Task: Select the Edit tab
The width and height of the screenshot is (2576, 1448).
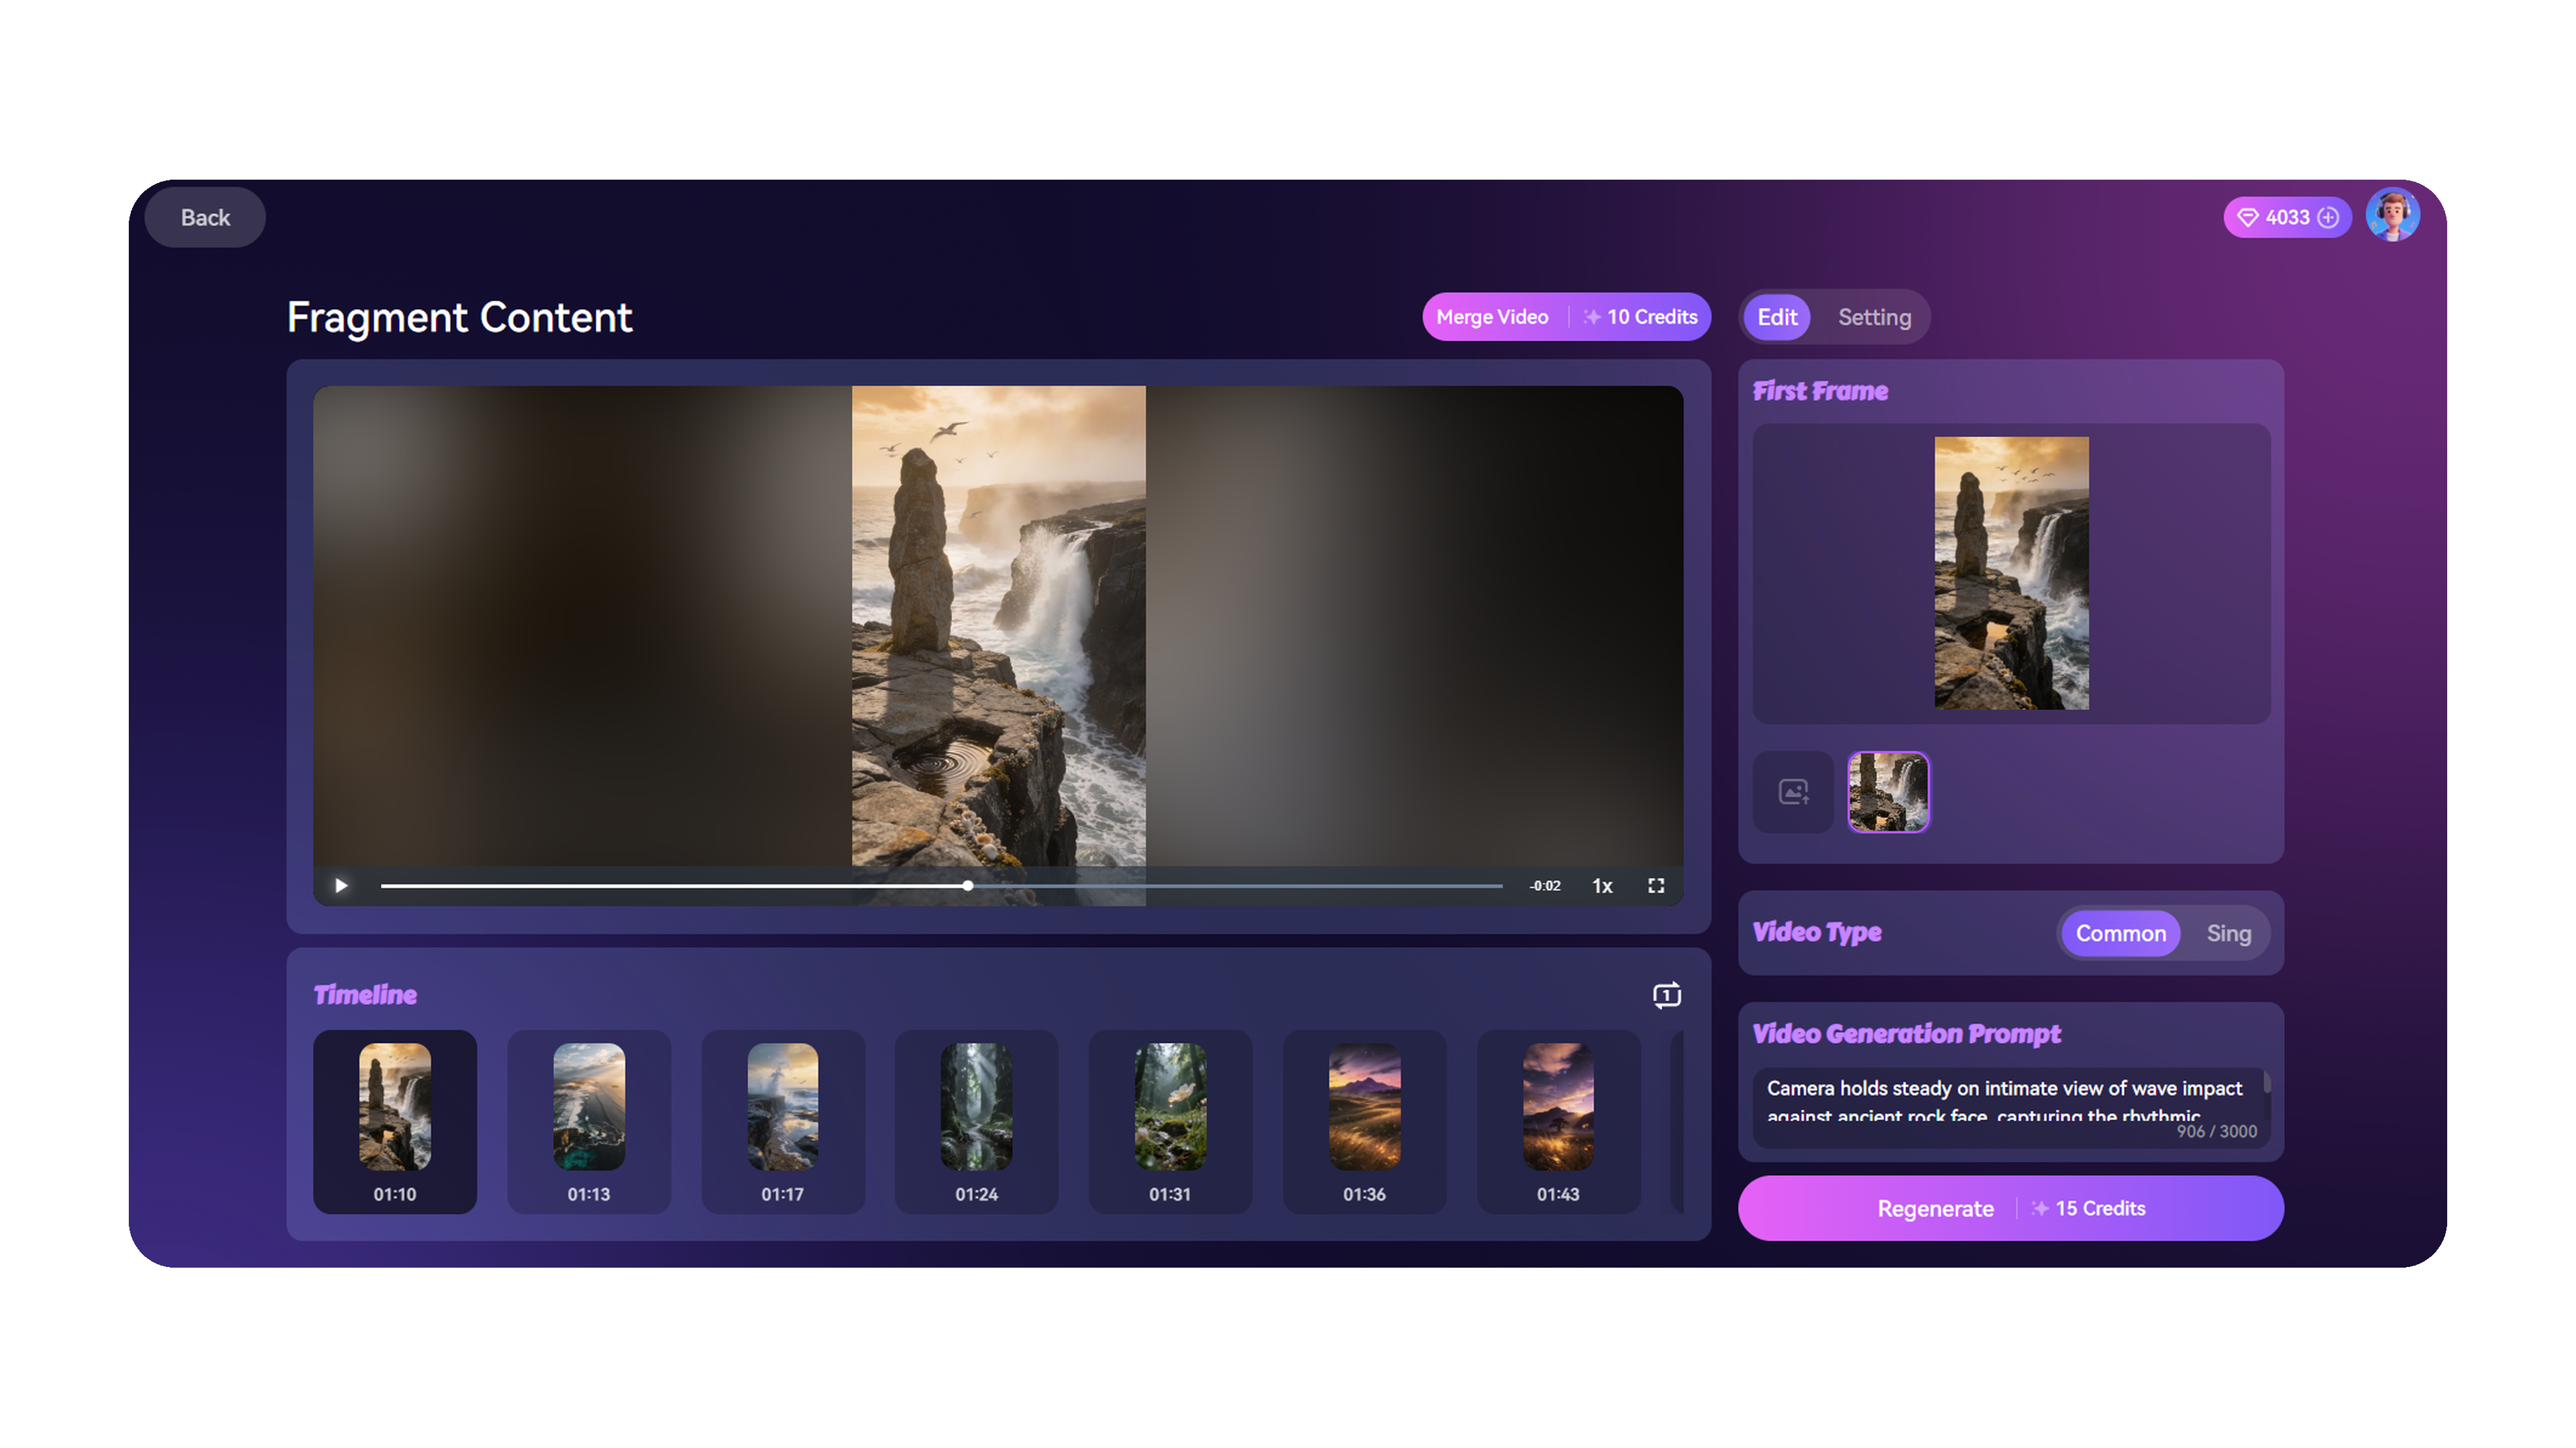Action: coord(1777,317)
